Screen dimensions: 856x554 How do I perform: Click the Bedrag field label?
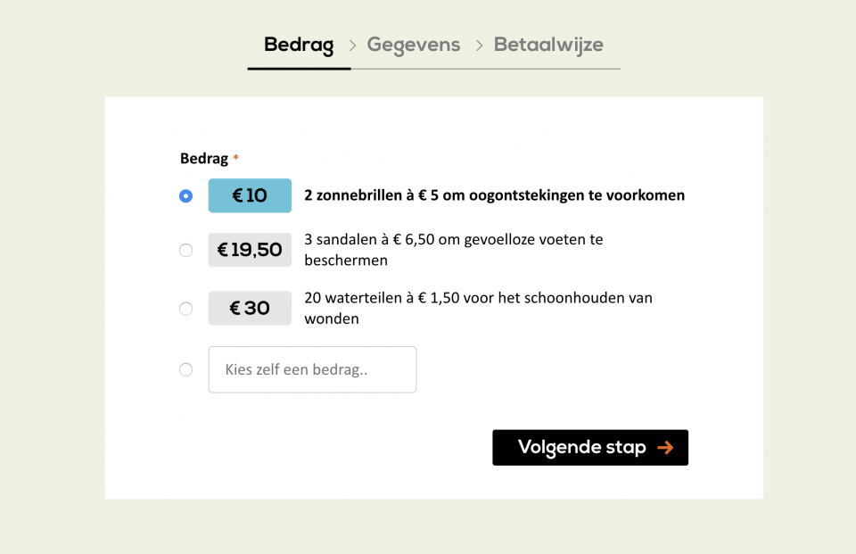click(204, 159)
